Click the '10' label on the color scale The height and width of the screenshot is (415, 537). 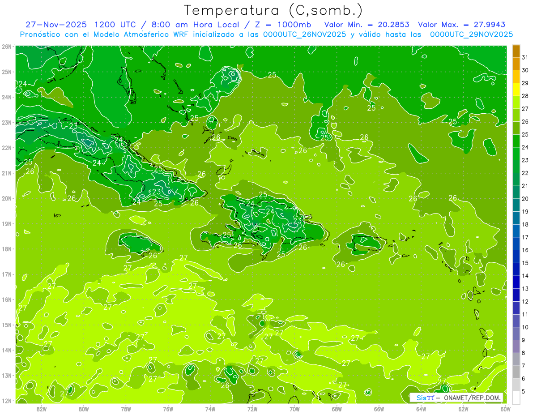click(525, 327)
